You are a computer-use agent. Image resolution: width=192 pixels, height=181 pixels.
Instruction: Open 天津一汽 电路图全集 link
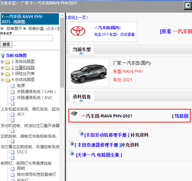pos(99,155)
